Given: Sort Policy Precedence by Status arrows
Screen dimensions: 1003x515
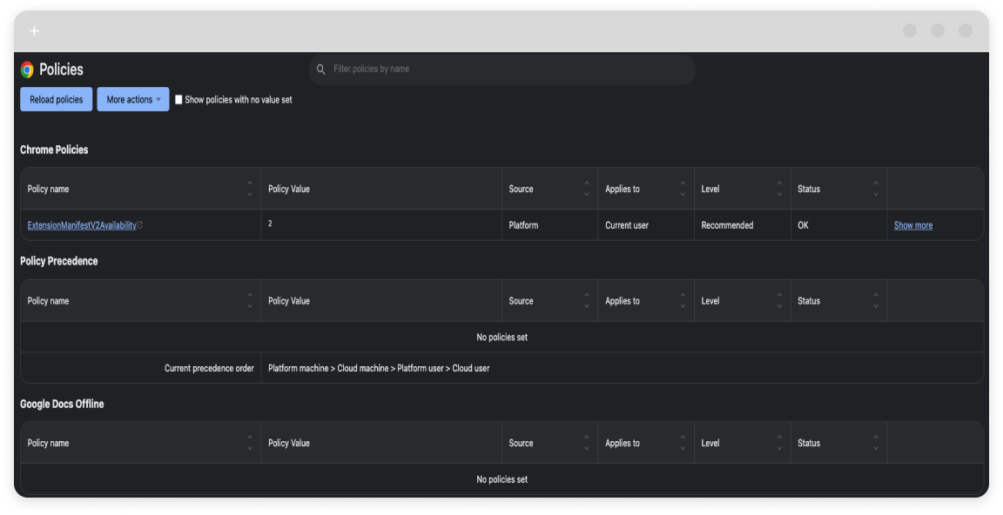Looking at the screenshot, I should [x=876, y=300].
